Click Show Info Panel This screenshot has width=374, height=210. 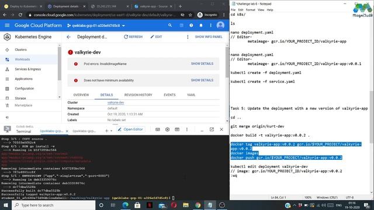tap(209, 37)
